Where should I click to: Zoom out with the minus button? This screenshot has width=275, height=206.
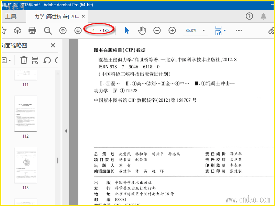click(x=157, y=31)
